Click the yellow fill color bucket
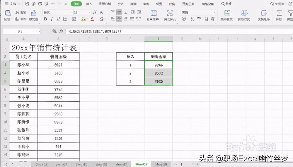 (83, 19)
